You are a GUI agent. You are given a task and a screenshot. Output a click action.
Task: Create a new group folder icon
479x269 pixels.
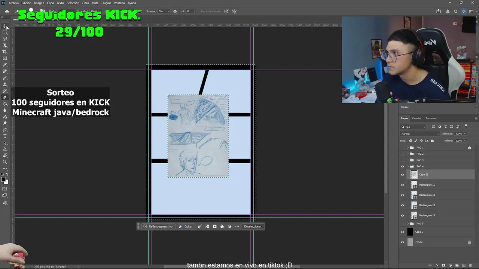click(x=457, y=266)
